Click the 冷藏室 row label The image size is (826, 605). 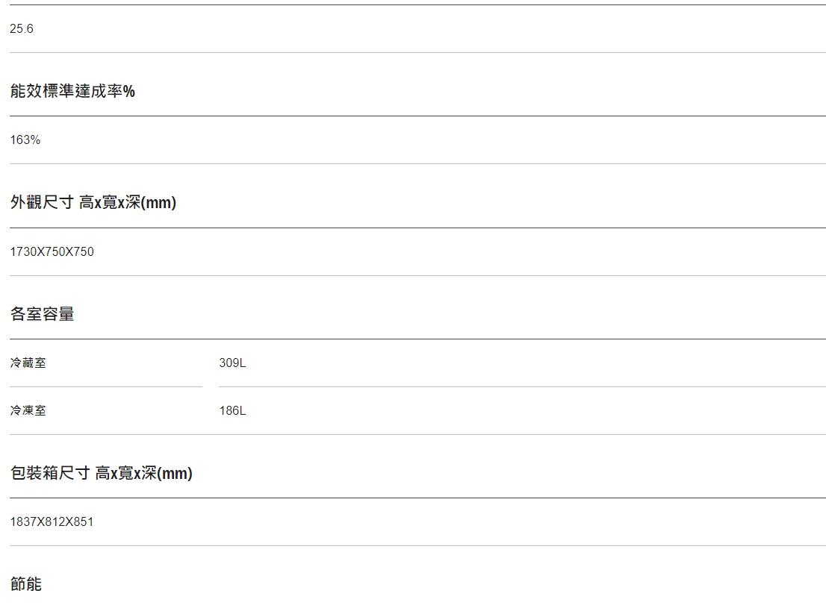(x=28, y=363)
